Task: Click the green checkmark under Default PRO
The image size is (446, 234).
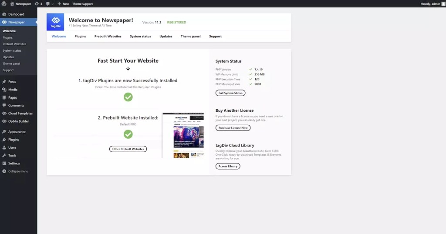Action: pos(128,134)
